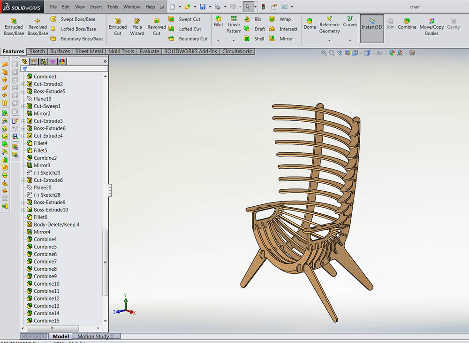469x343 pixels.
Task: Open Reference Geometry tool
Action: [329, 24]
